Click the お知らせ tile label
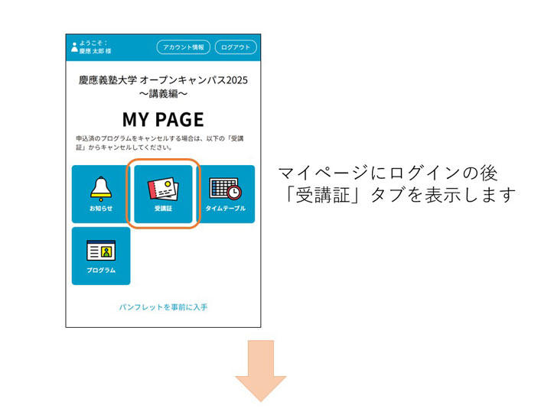The height and width of the screenshot is (415, 554). [x=101, y=209]
